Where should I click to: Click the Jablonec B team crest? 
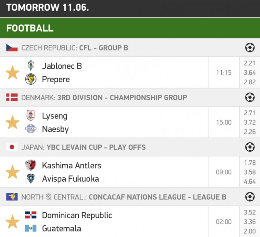pos(31,66)
